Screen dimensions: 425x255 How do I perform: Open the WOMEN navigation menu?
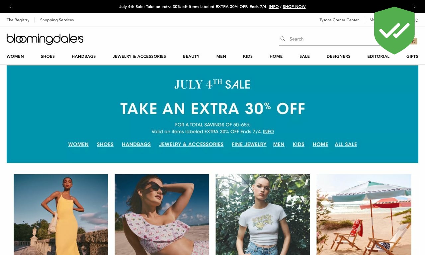click(x=15, y=56)
